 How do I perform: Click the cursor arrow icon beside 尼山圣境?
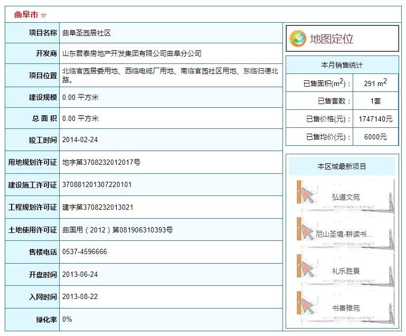click(307, 232)
